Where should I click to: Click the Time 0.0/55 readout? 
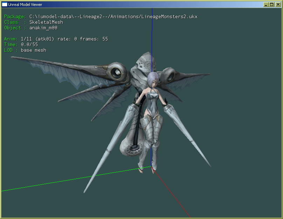coord(21,44)
